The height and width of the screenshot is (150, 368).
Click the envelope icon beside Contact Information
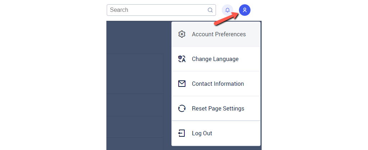tap(182, 84)
